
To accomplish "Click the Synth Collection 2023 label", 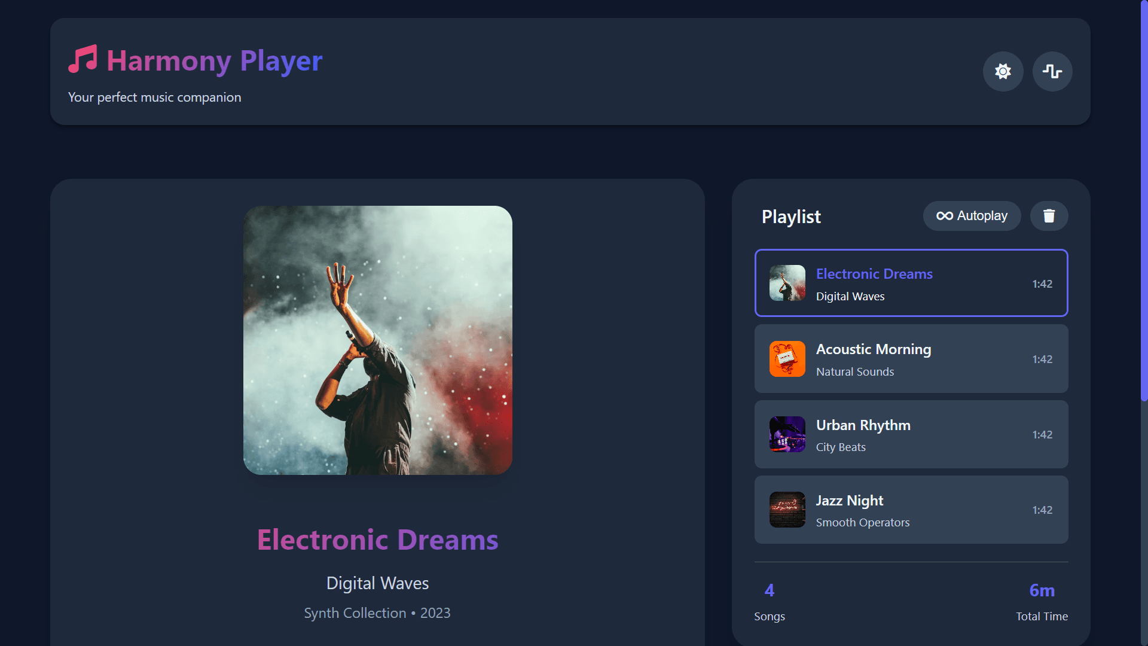I will (377, 613).
